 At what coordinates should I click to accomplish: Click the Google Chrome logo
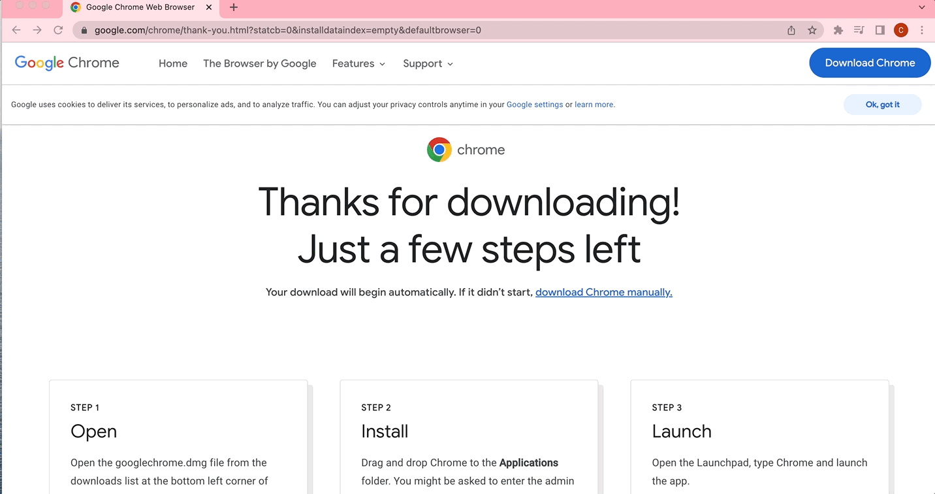67,63
